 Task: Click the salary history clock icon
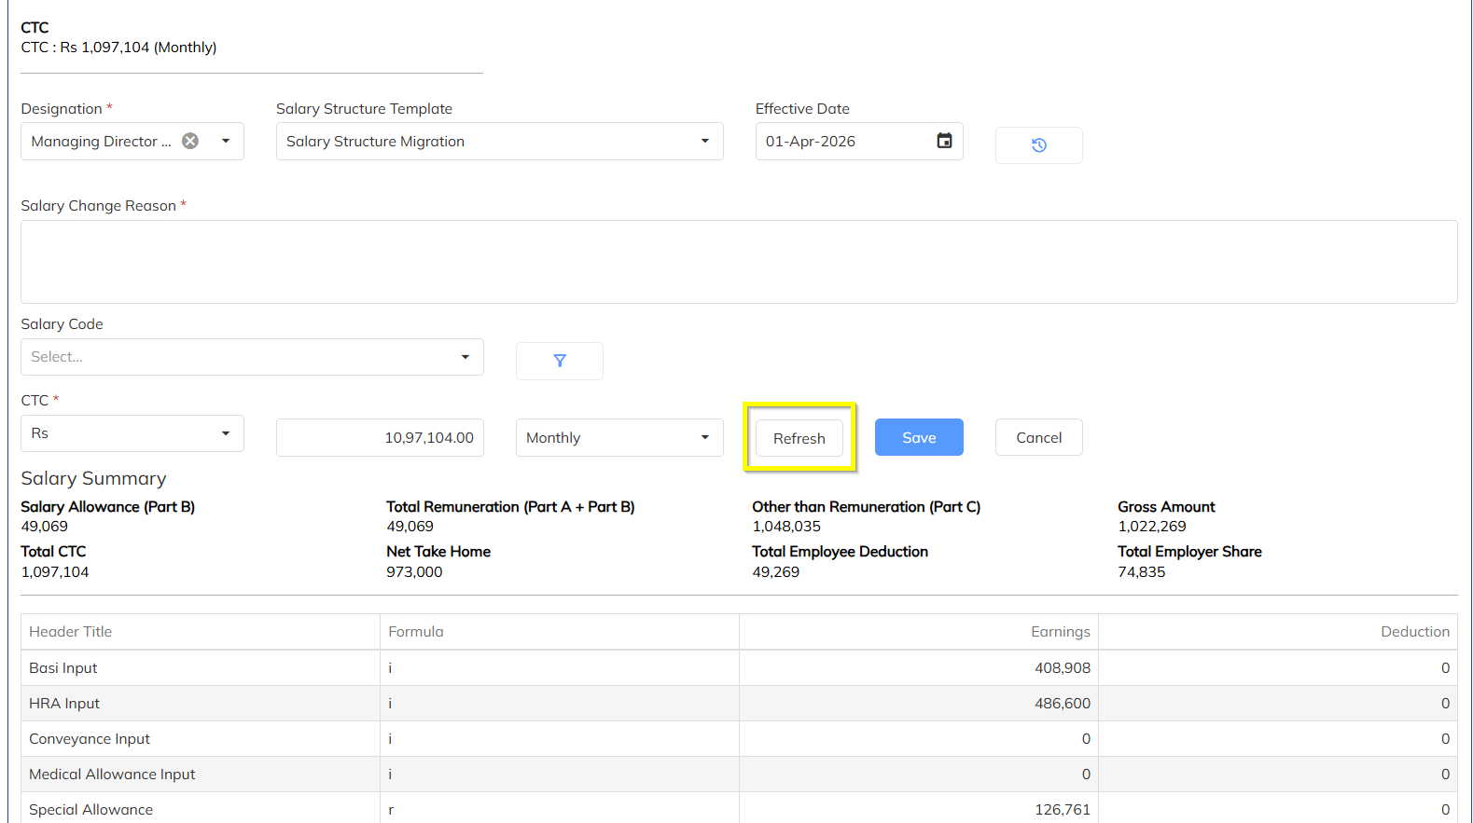[x=1038, y=145]
